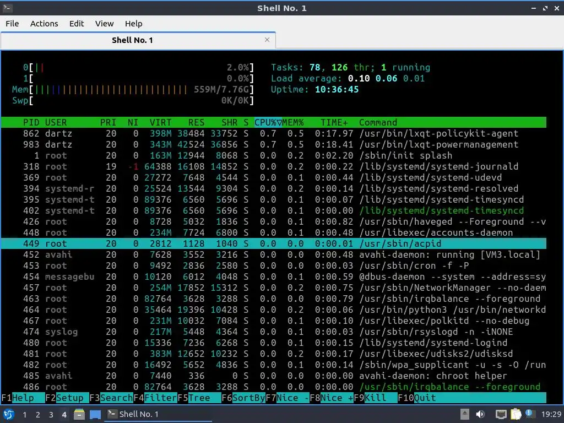Open the Edit menu

[76, 23]
